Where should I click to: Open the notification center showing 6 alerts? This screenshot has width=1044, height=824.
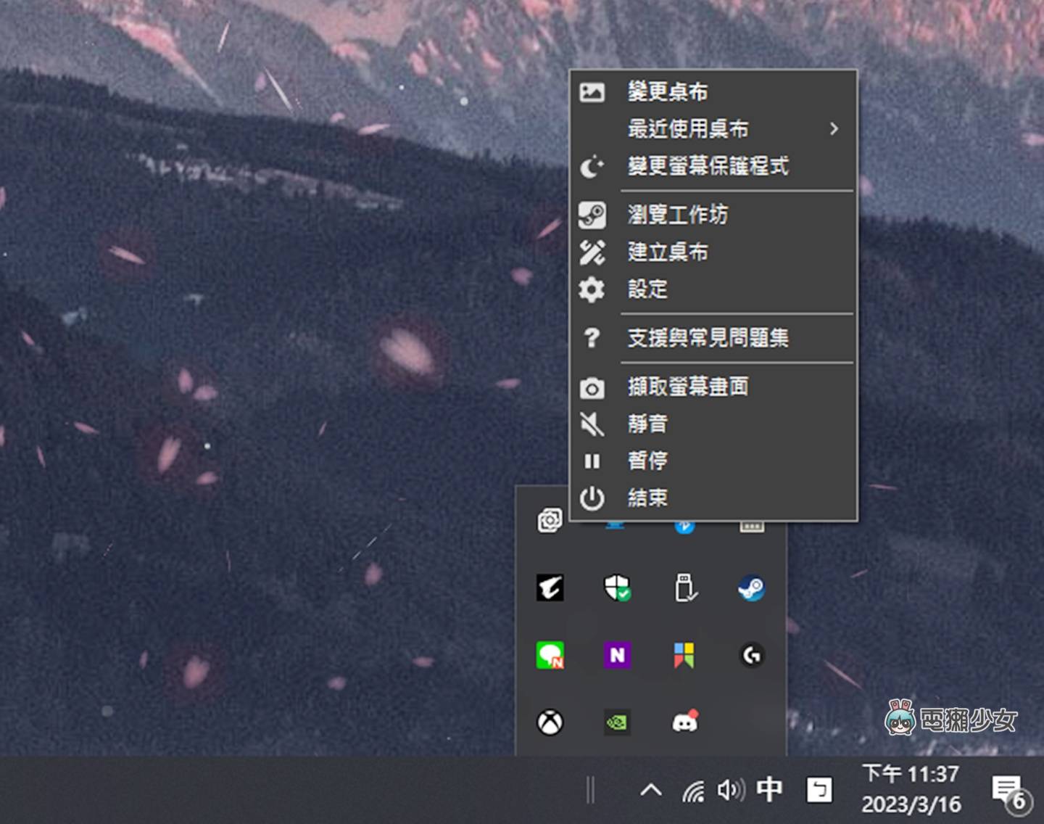1006,791
